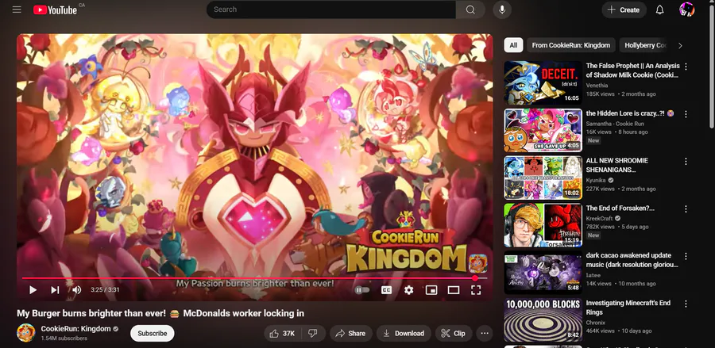Seek on the video progress bar

coord(254,278)
